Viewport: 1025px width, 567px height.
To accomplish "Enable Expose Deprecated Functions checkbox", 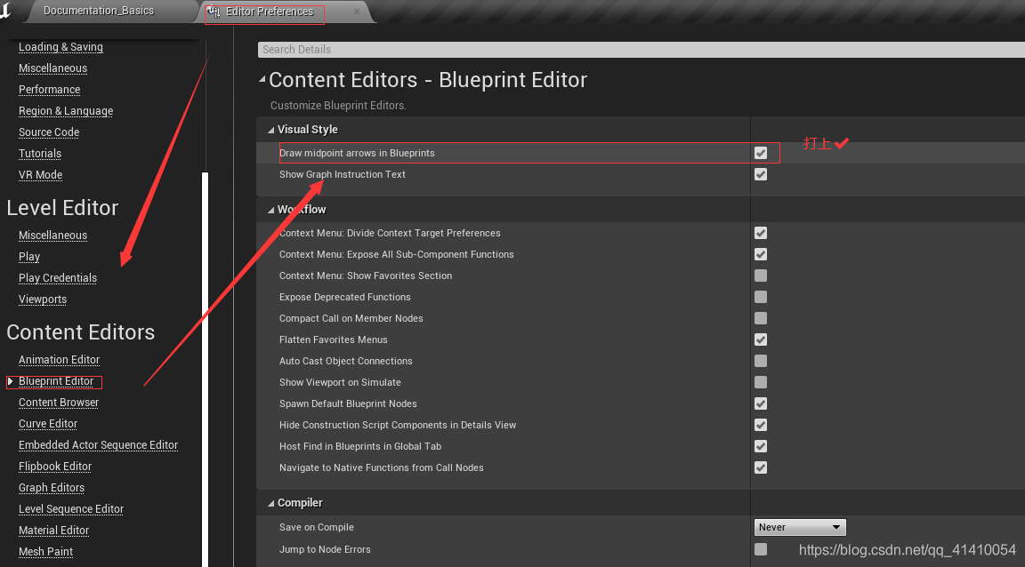I will [760, 297].
